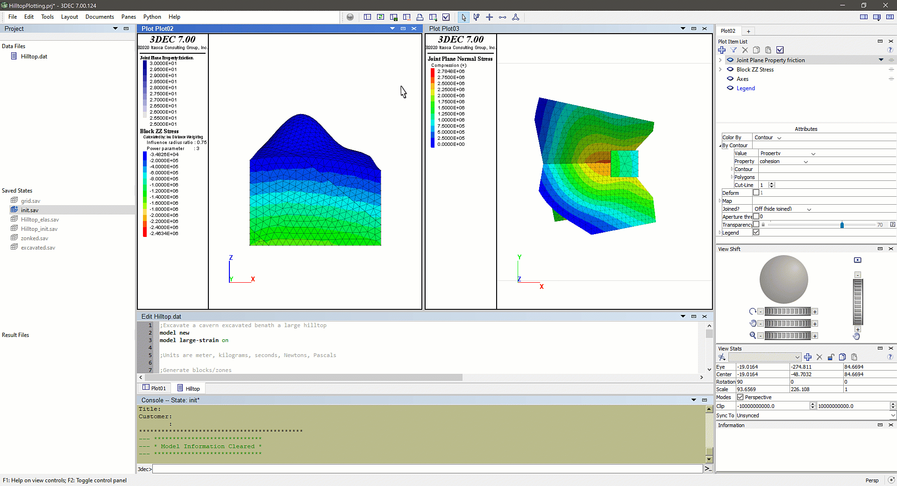Delete plot item with X icon
Screen dimensions: 897x486
pyautogui.click(x=745, y=50)
